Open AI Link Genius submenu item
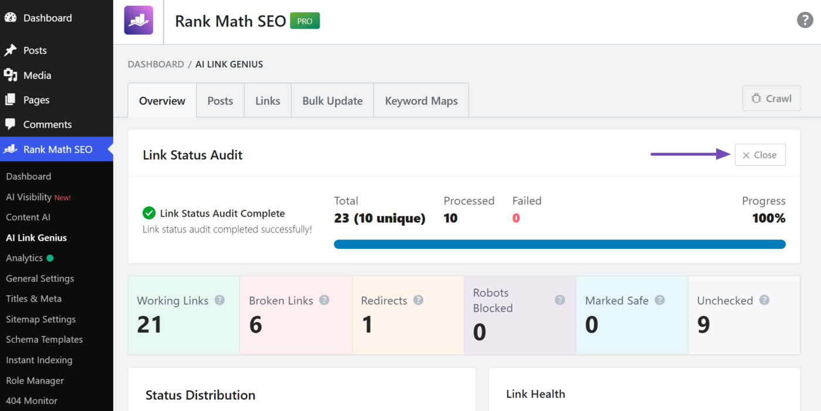The height and width of the screenshot is (411, 821). pos(36,238)
